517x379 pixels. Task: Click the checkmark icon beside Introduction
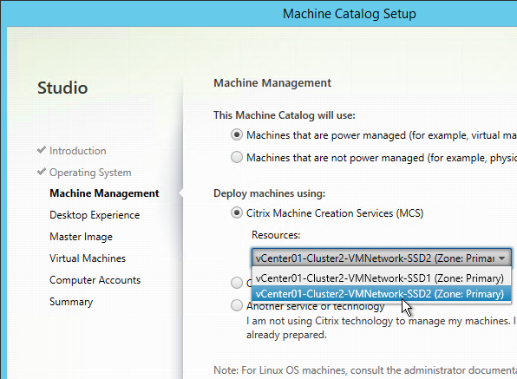click(x=42, y=150)
